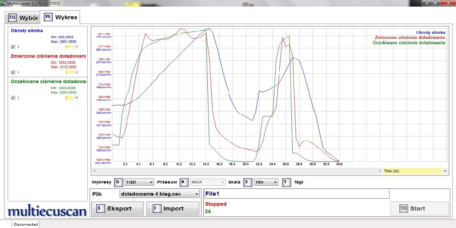Image resolution: width=456 pixels, height=228 pixels.
Task: Click the R shortcut icon next to Przesuw
Action: (183, 182)
